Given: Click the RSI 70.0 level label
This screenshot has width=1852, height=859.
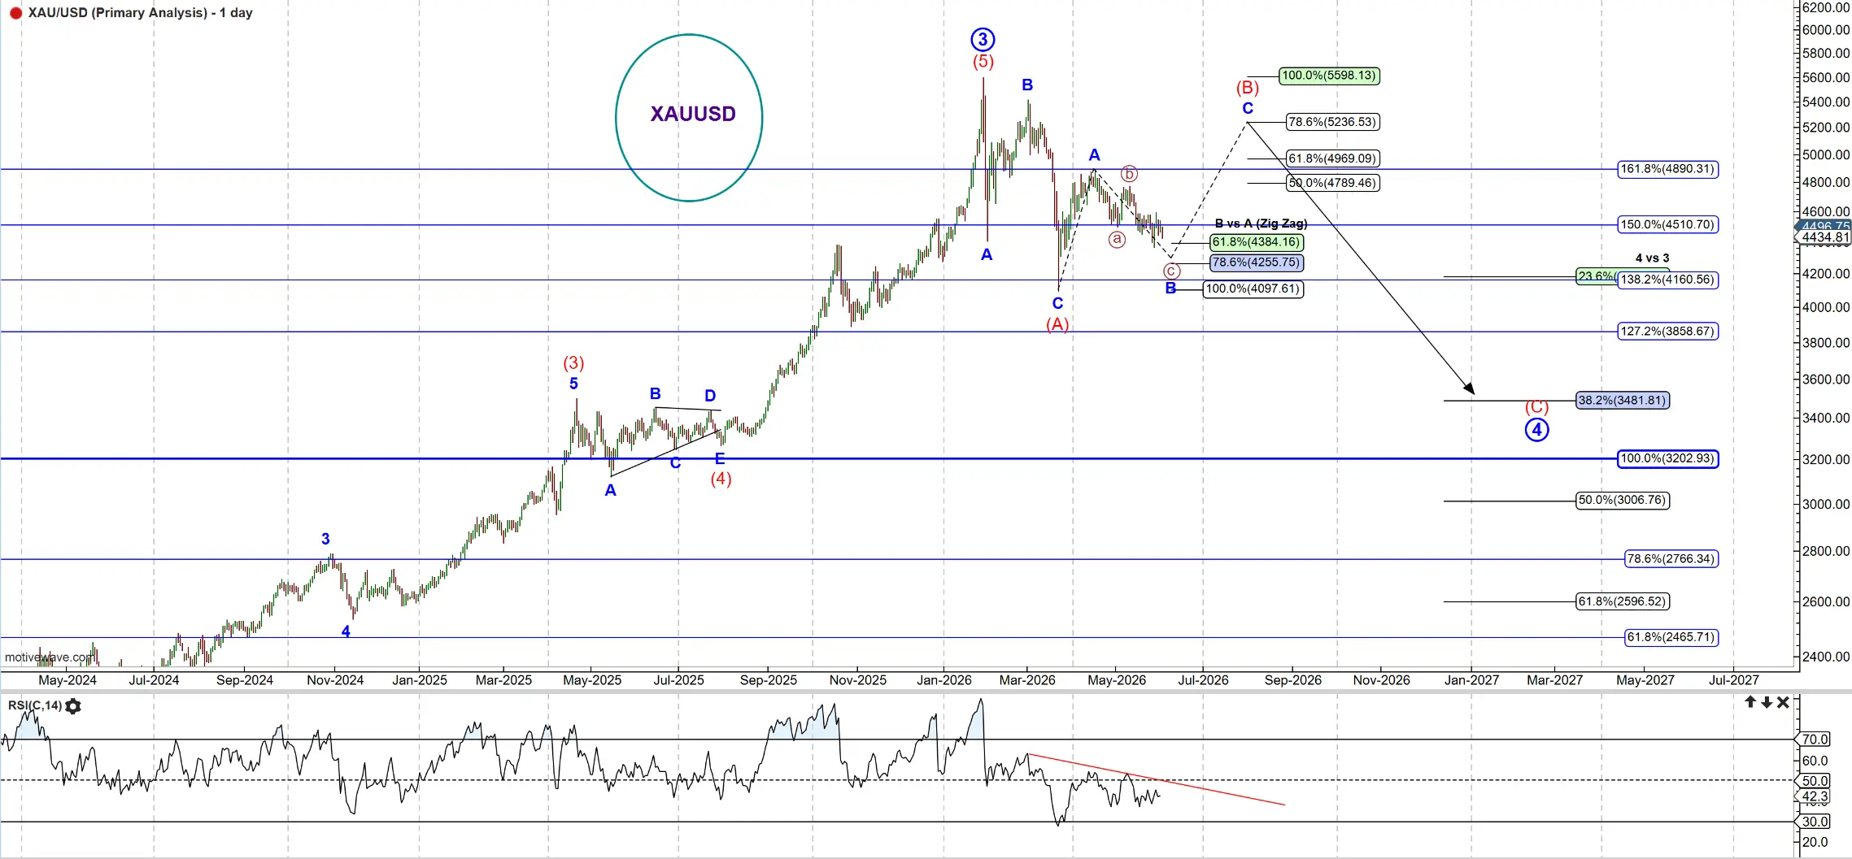Looking at the screenshot, I should pyautogui.click(x=1815, y=740).
